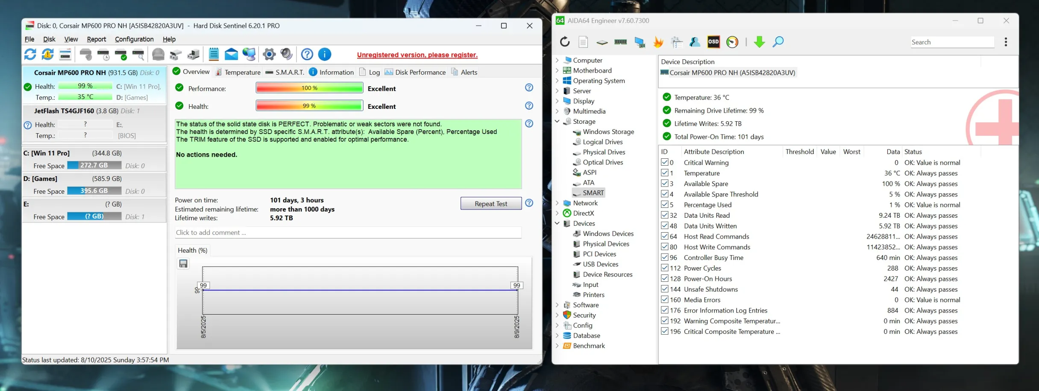Expand the Network tree node

pos(557,203)
